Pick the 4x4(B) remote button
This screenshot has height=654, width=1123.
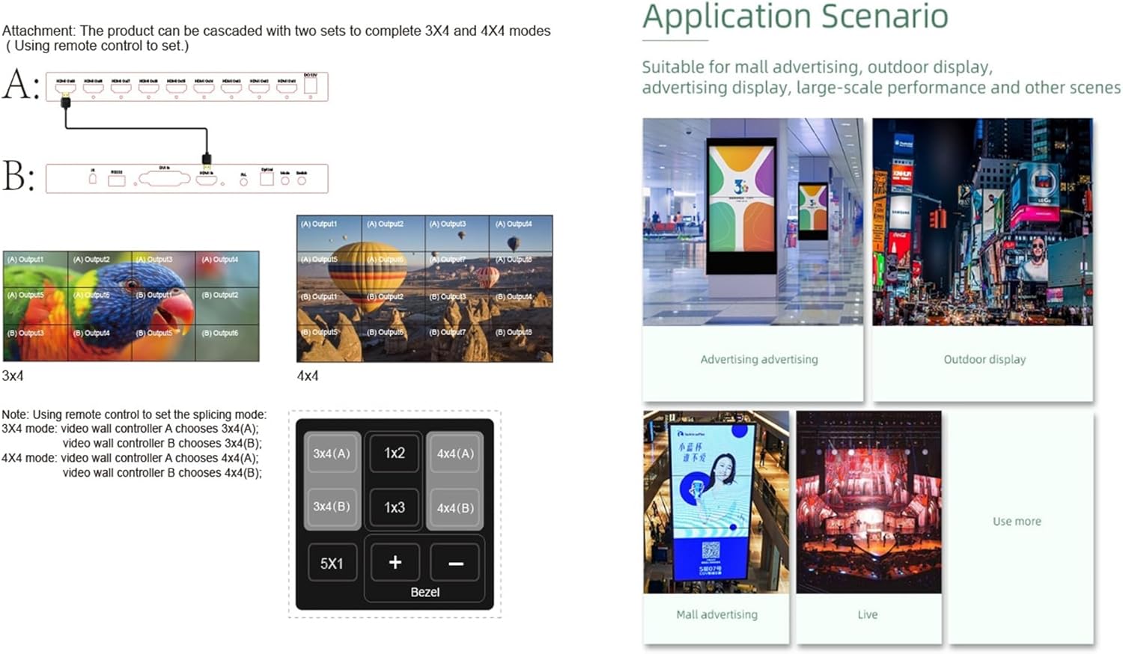coord(455,507)
